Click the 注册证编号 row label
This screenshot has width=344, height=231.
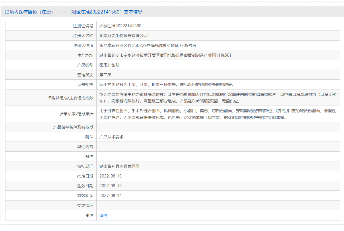(83, 26)
